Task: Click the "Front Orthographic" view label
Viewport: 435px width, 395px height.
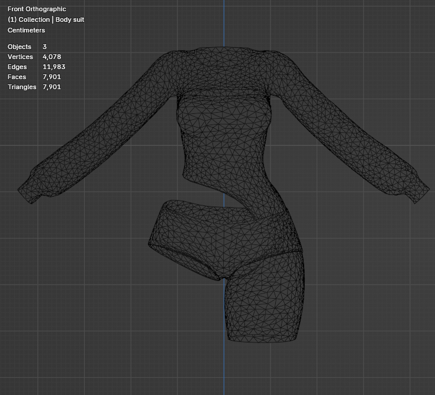Action: click(37, 9)
